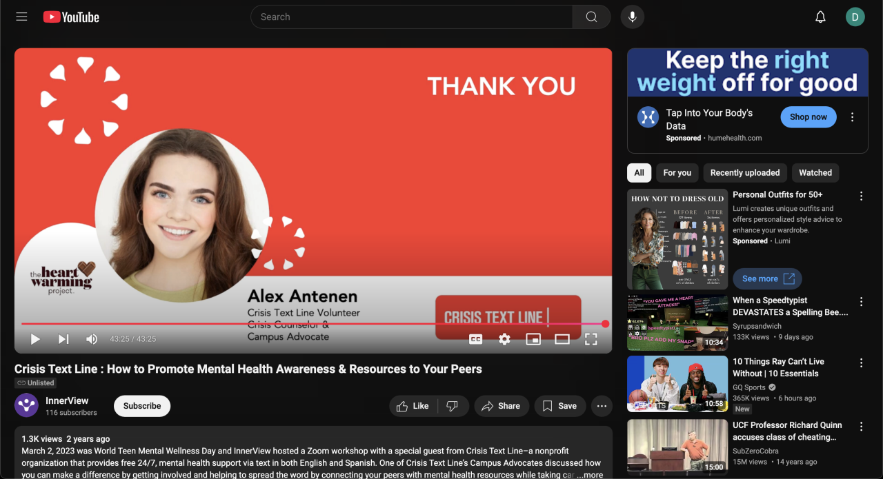Open options for Speedtypist video

tap(861, 302)
